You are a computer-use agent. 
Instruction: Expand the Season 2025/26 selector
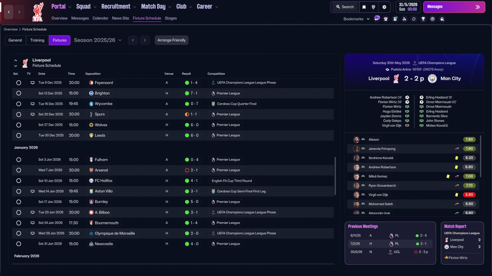pyautogui.click(x=98, y=40)
